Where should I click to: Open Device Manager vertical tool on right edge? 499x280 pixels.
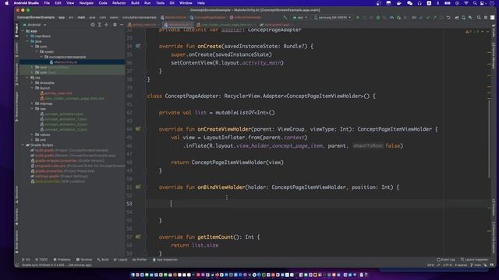coord(494,55)
